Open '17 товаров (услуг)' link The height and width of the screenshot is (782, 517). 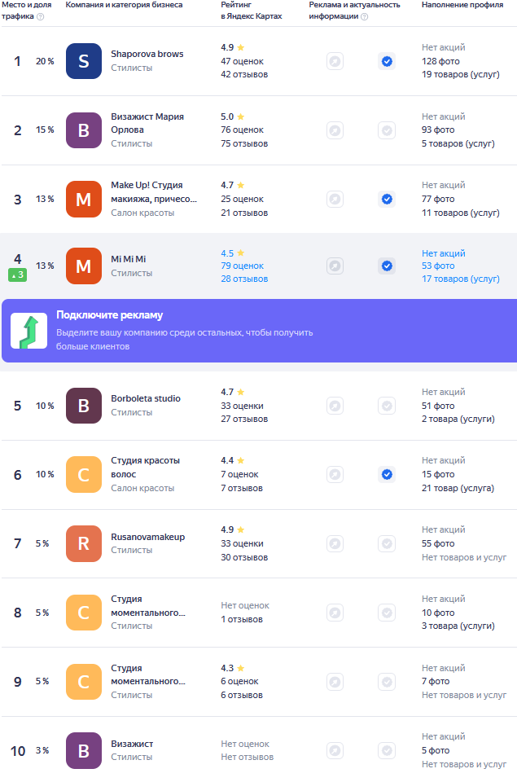(x=460, y=279)
